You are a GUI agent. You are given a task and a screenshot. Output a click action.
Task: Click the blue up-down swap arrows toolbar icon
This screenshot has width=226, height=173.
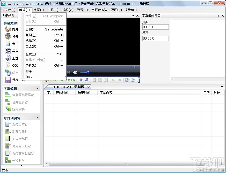click(x=87, y=80)
